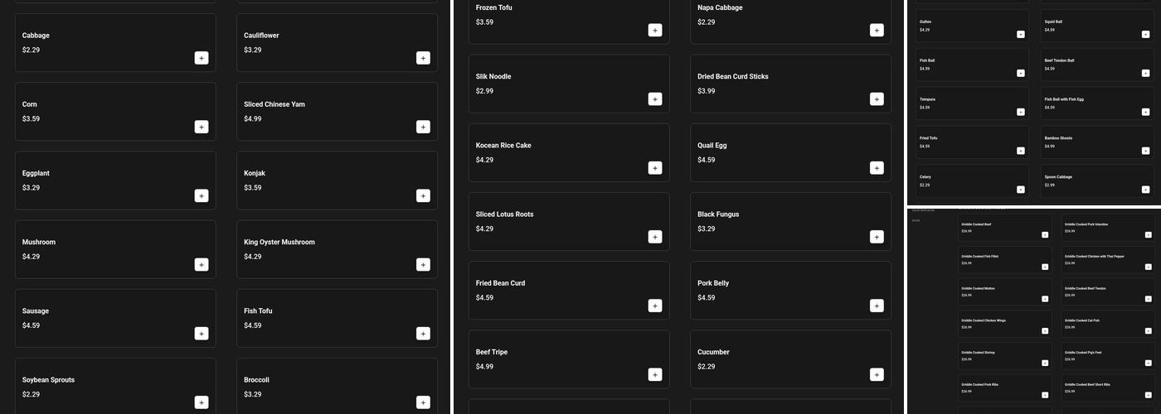Image resolution: width=1161 pixels, height=414 pixels.
Task: Open the Drink menu category
Action: coord(916,220)
